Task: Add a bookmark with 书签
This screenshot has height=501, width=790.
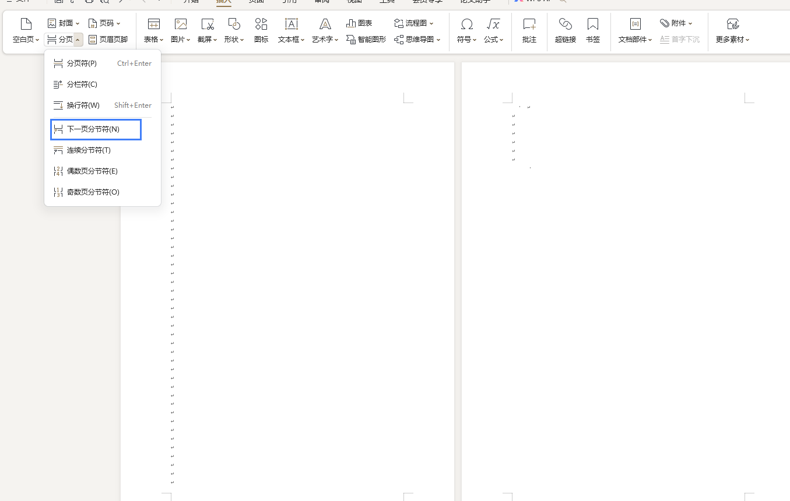Action: tap(593, 30)
